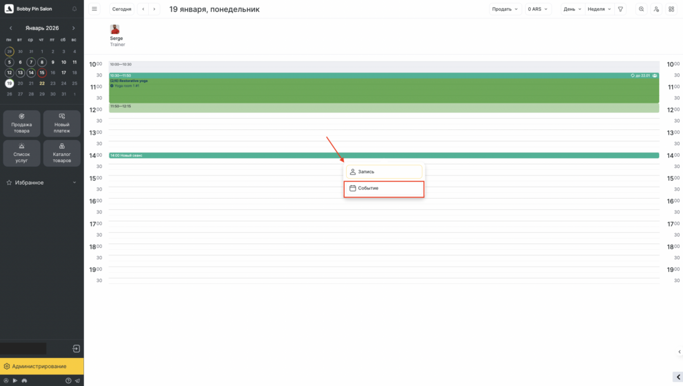Click the logout icon in sidebar

76,348
